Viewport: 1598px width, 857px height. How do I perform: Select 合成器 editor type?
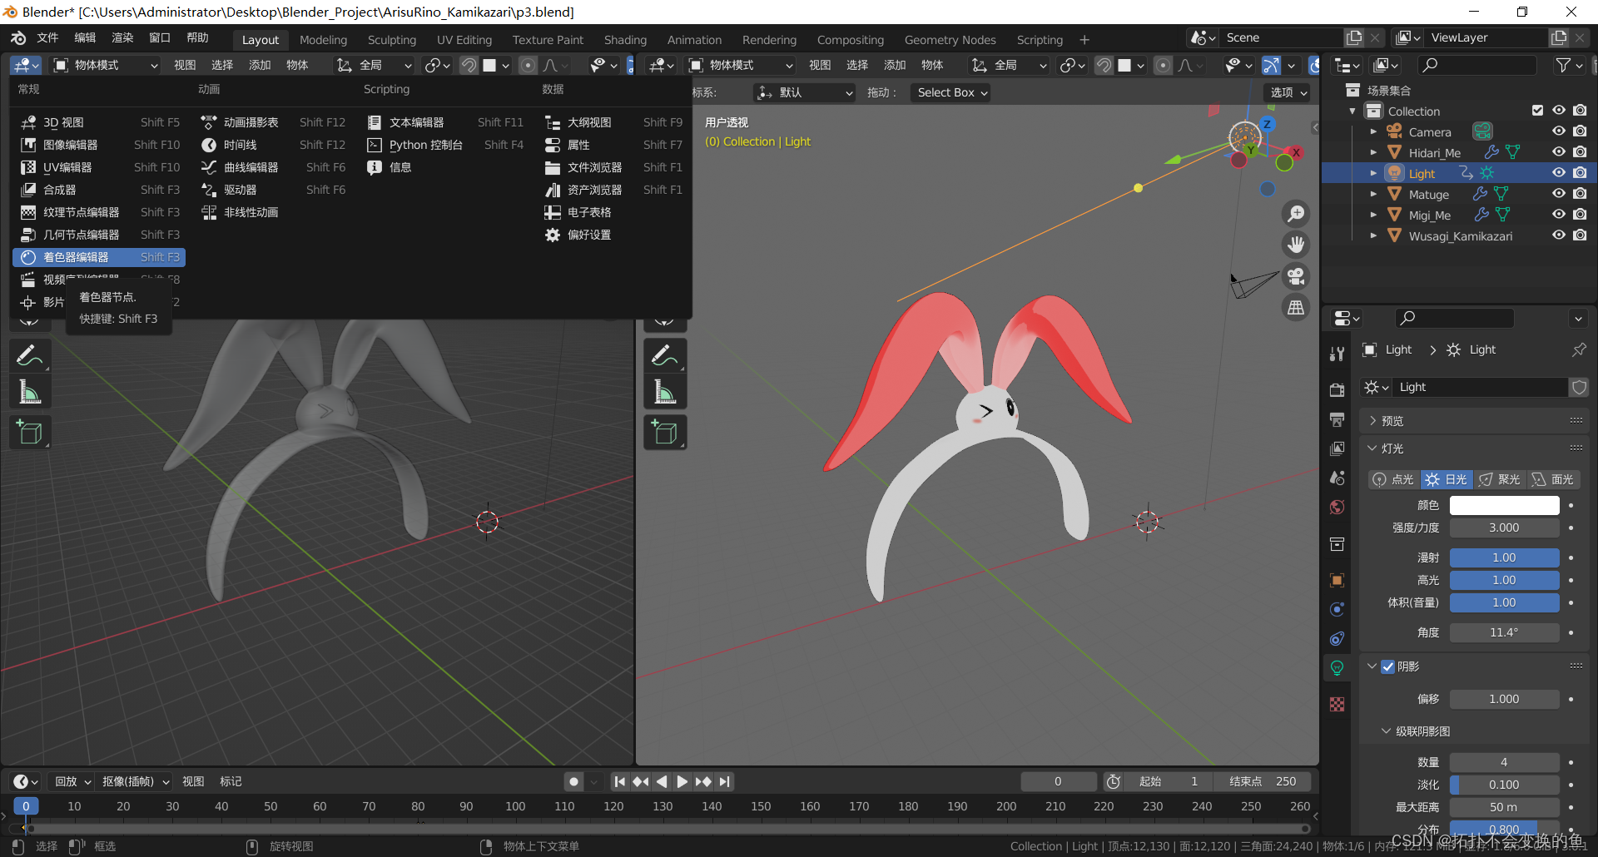point(99,190)
